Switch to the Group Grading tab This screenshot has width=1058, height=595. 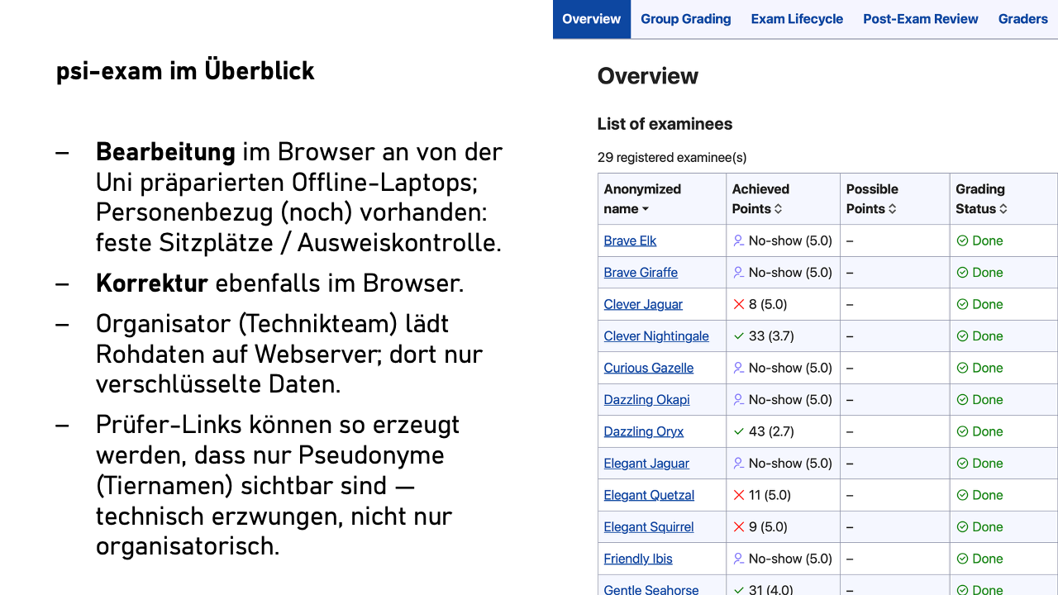coord(685,19)
